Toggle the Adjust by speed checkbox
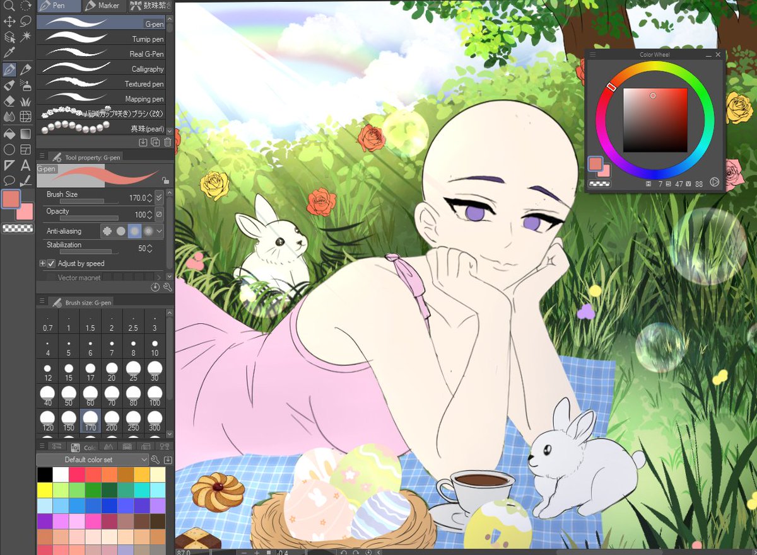 [x=51, y=263]
